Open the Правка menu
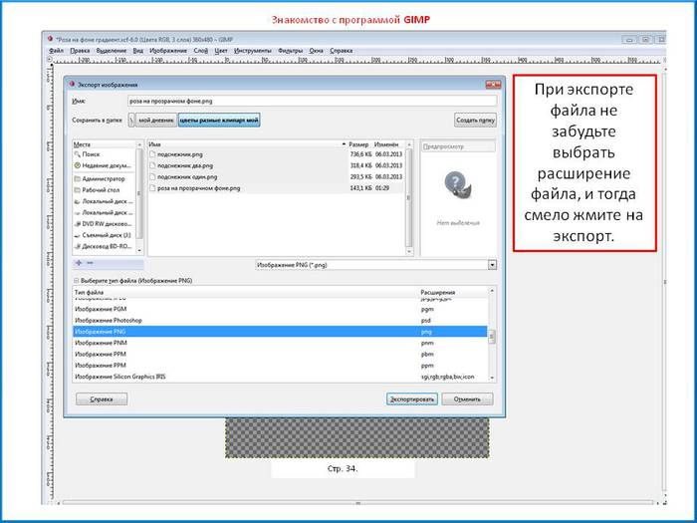697x523 pixels. [80, 51]
